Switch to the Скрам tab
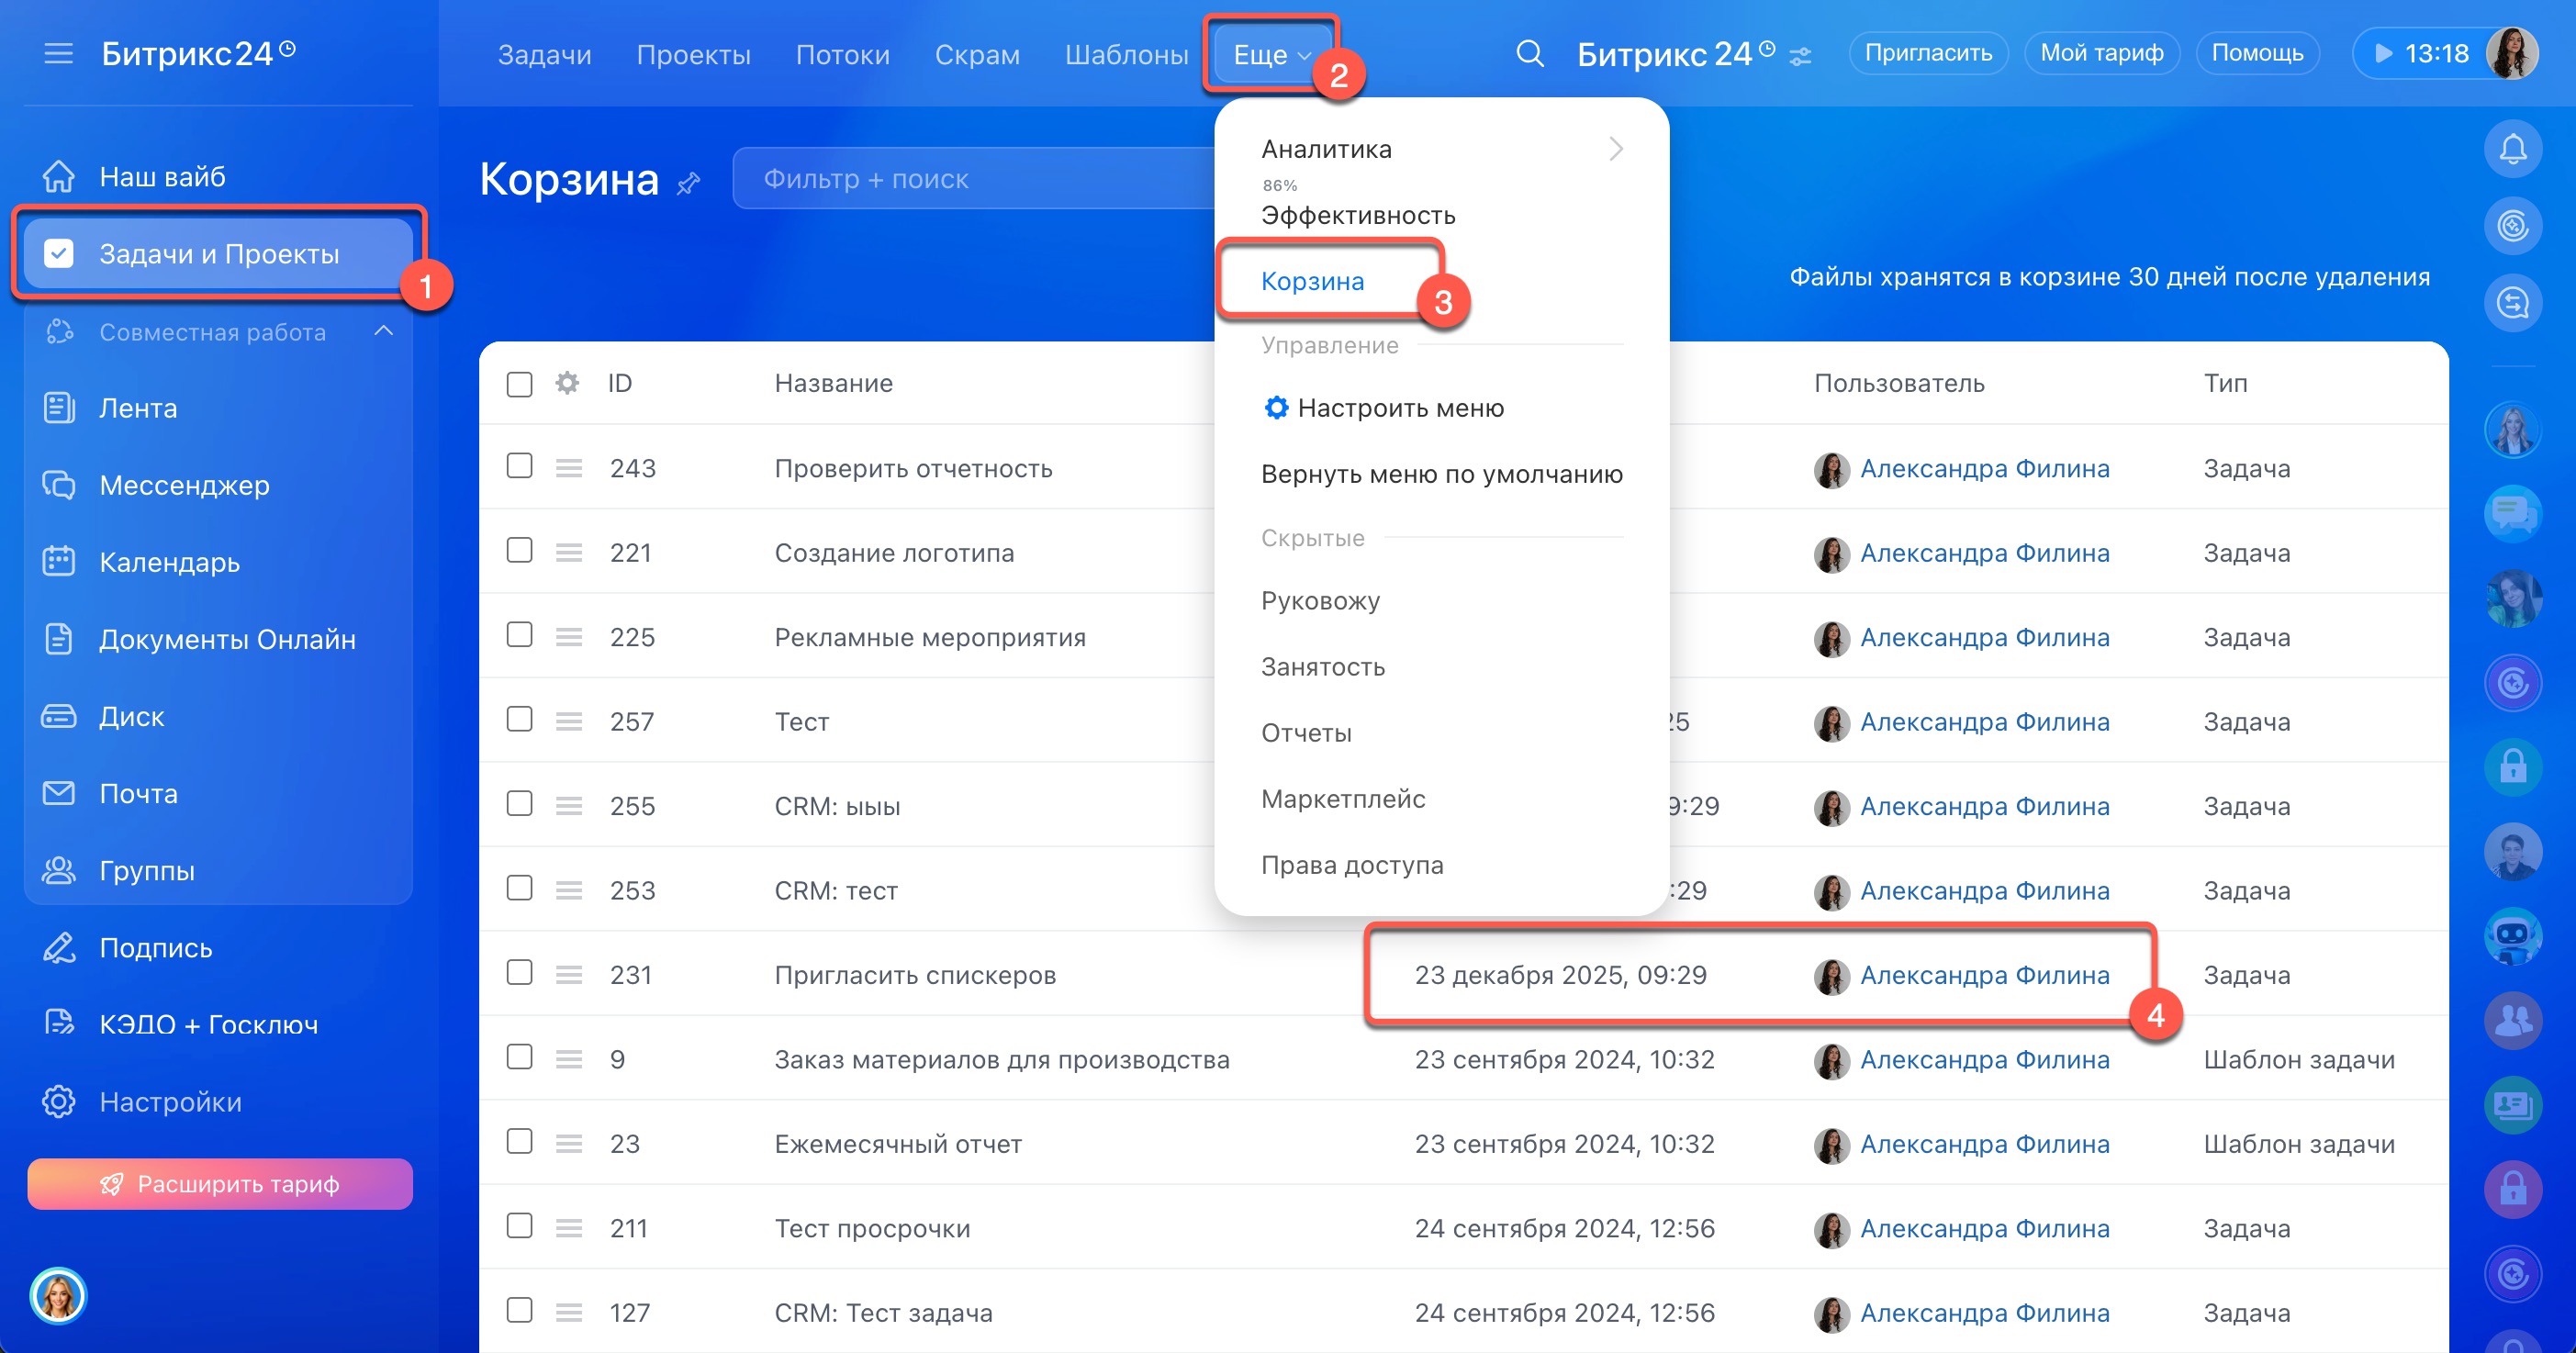Screen dimensions: 2576x1353 [x=976, y=54]
